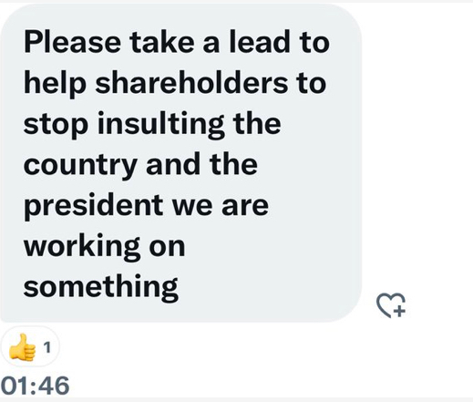Click the word "shareholders" in the message
473x402 pixels.
pos(191,83)
